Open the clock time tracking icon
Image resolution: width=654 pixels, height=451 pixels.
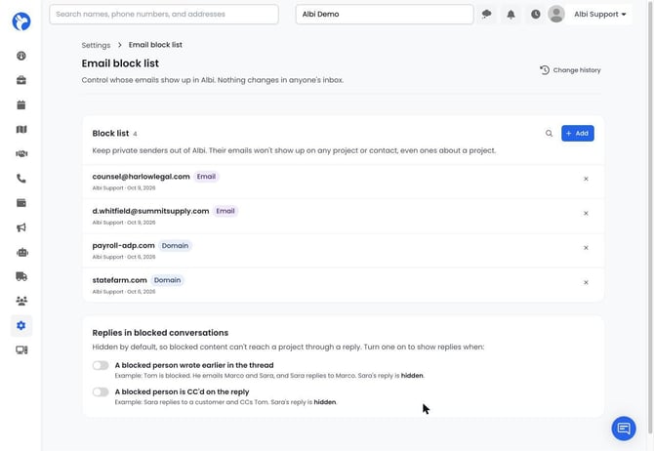click(x=536, y=15)
